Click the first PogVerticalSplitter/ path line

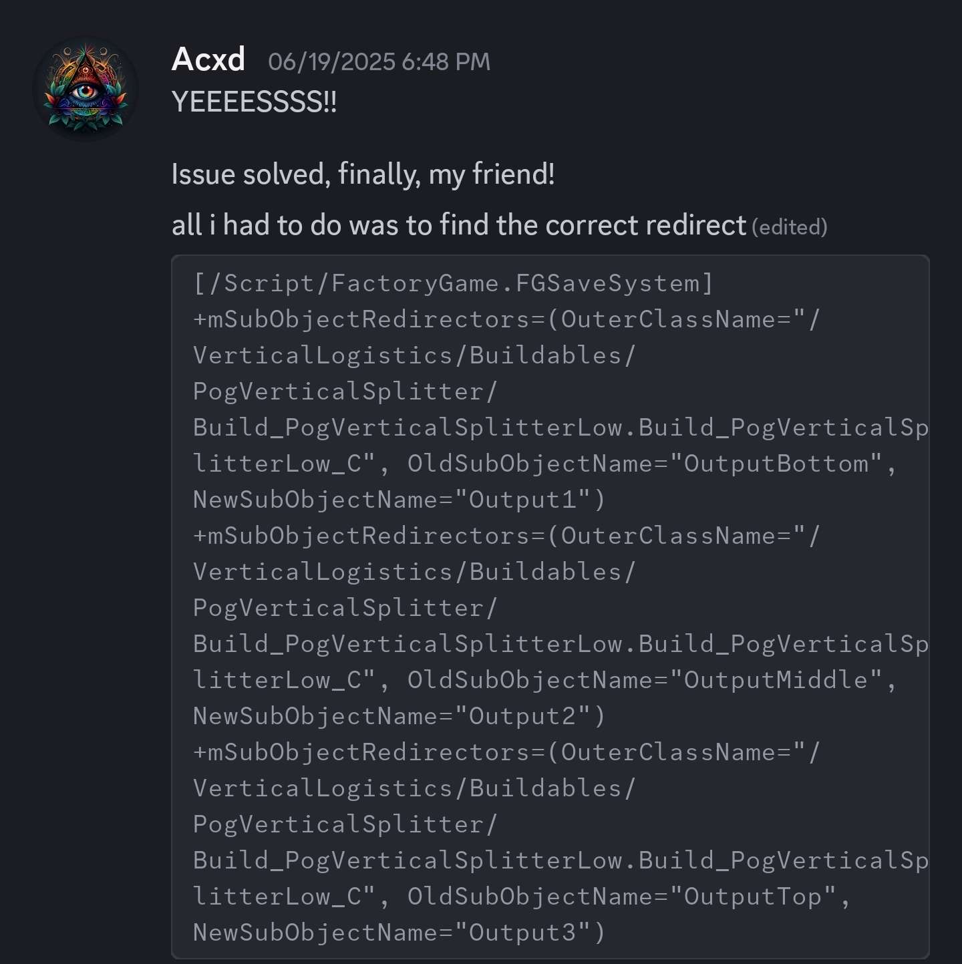point(345,391)
